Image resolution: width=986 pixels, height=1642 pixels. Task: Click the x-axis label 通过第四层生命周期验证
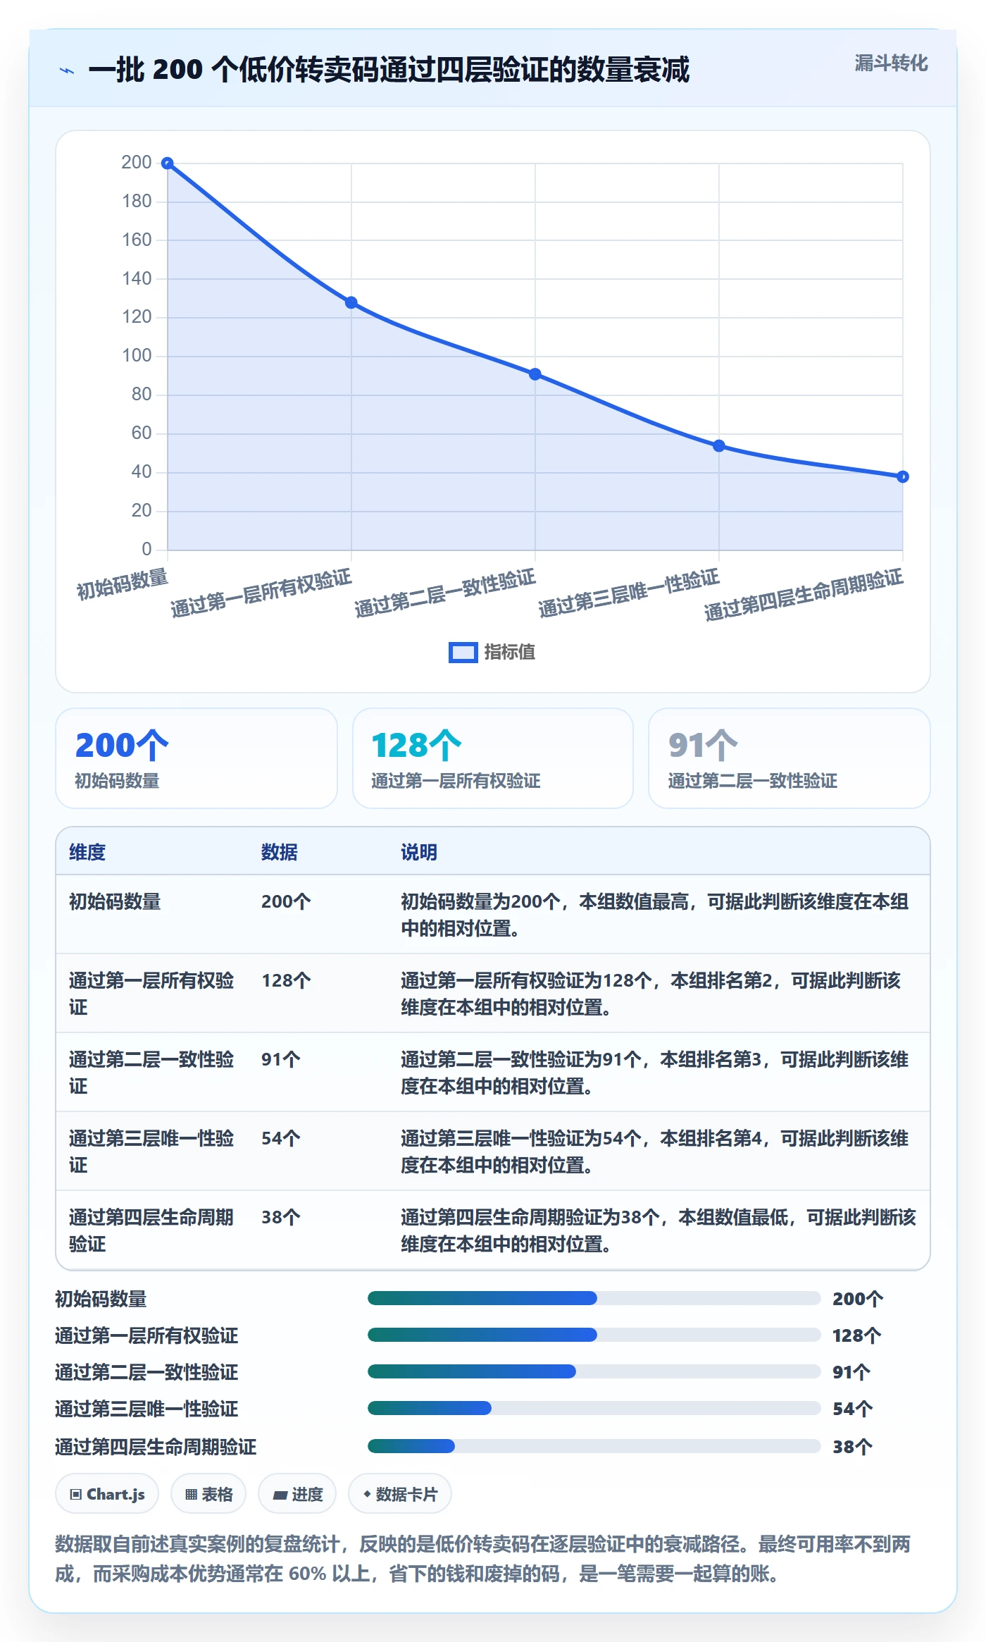tap(804, 595)
